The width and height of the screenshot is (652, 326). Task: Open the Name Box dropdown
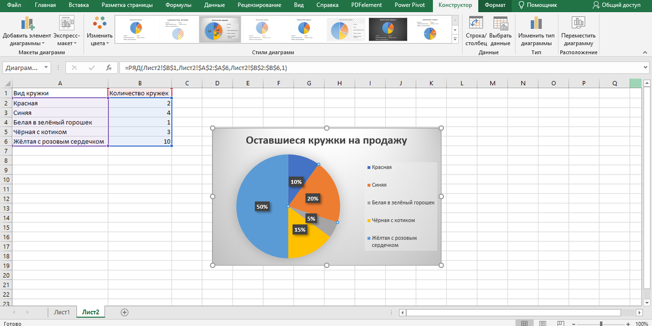point(46,68)
